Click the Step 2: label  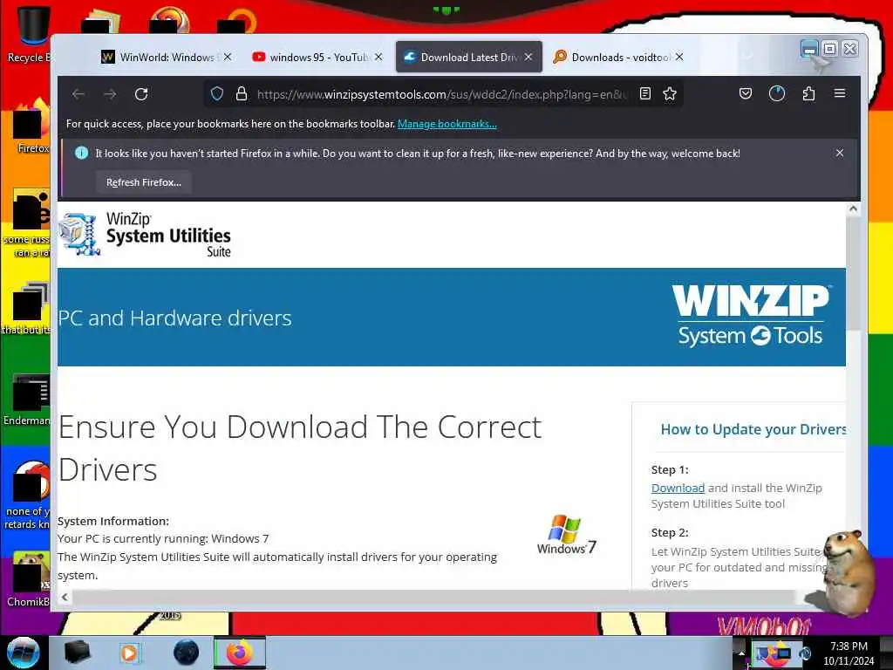pyautogui.click(x=670, y=533)
